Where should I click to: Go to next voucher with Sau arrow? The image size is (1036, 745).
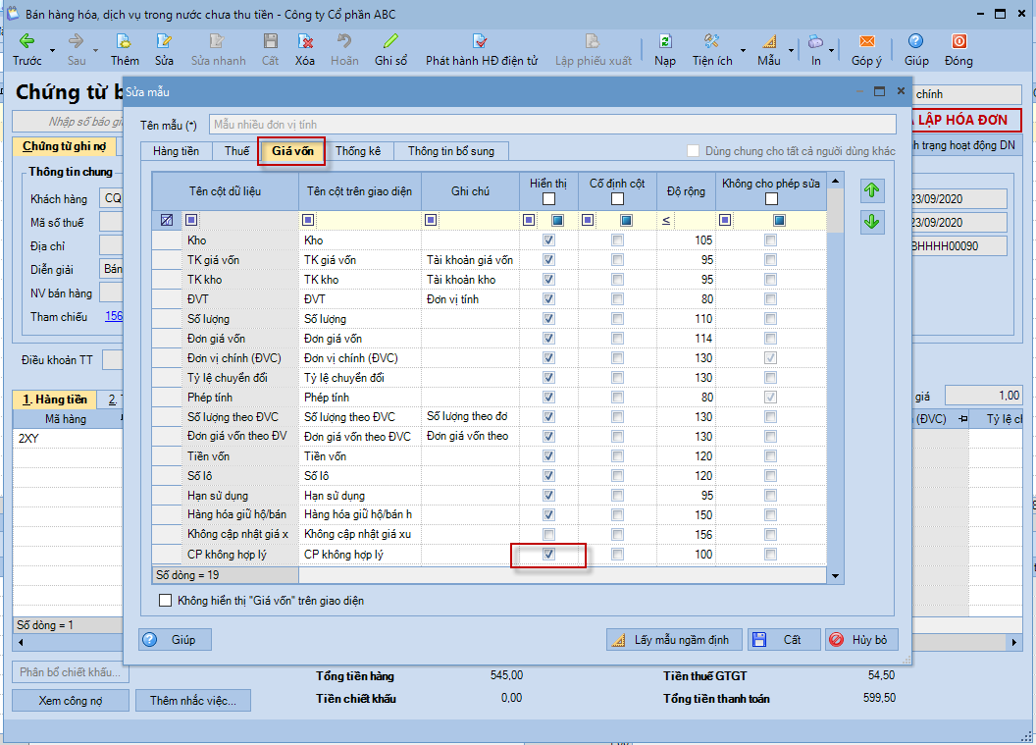(x=76, y=41)
